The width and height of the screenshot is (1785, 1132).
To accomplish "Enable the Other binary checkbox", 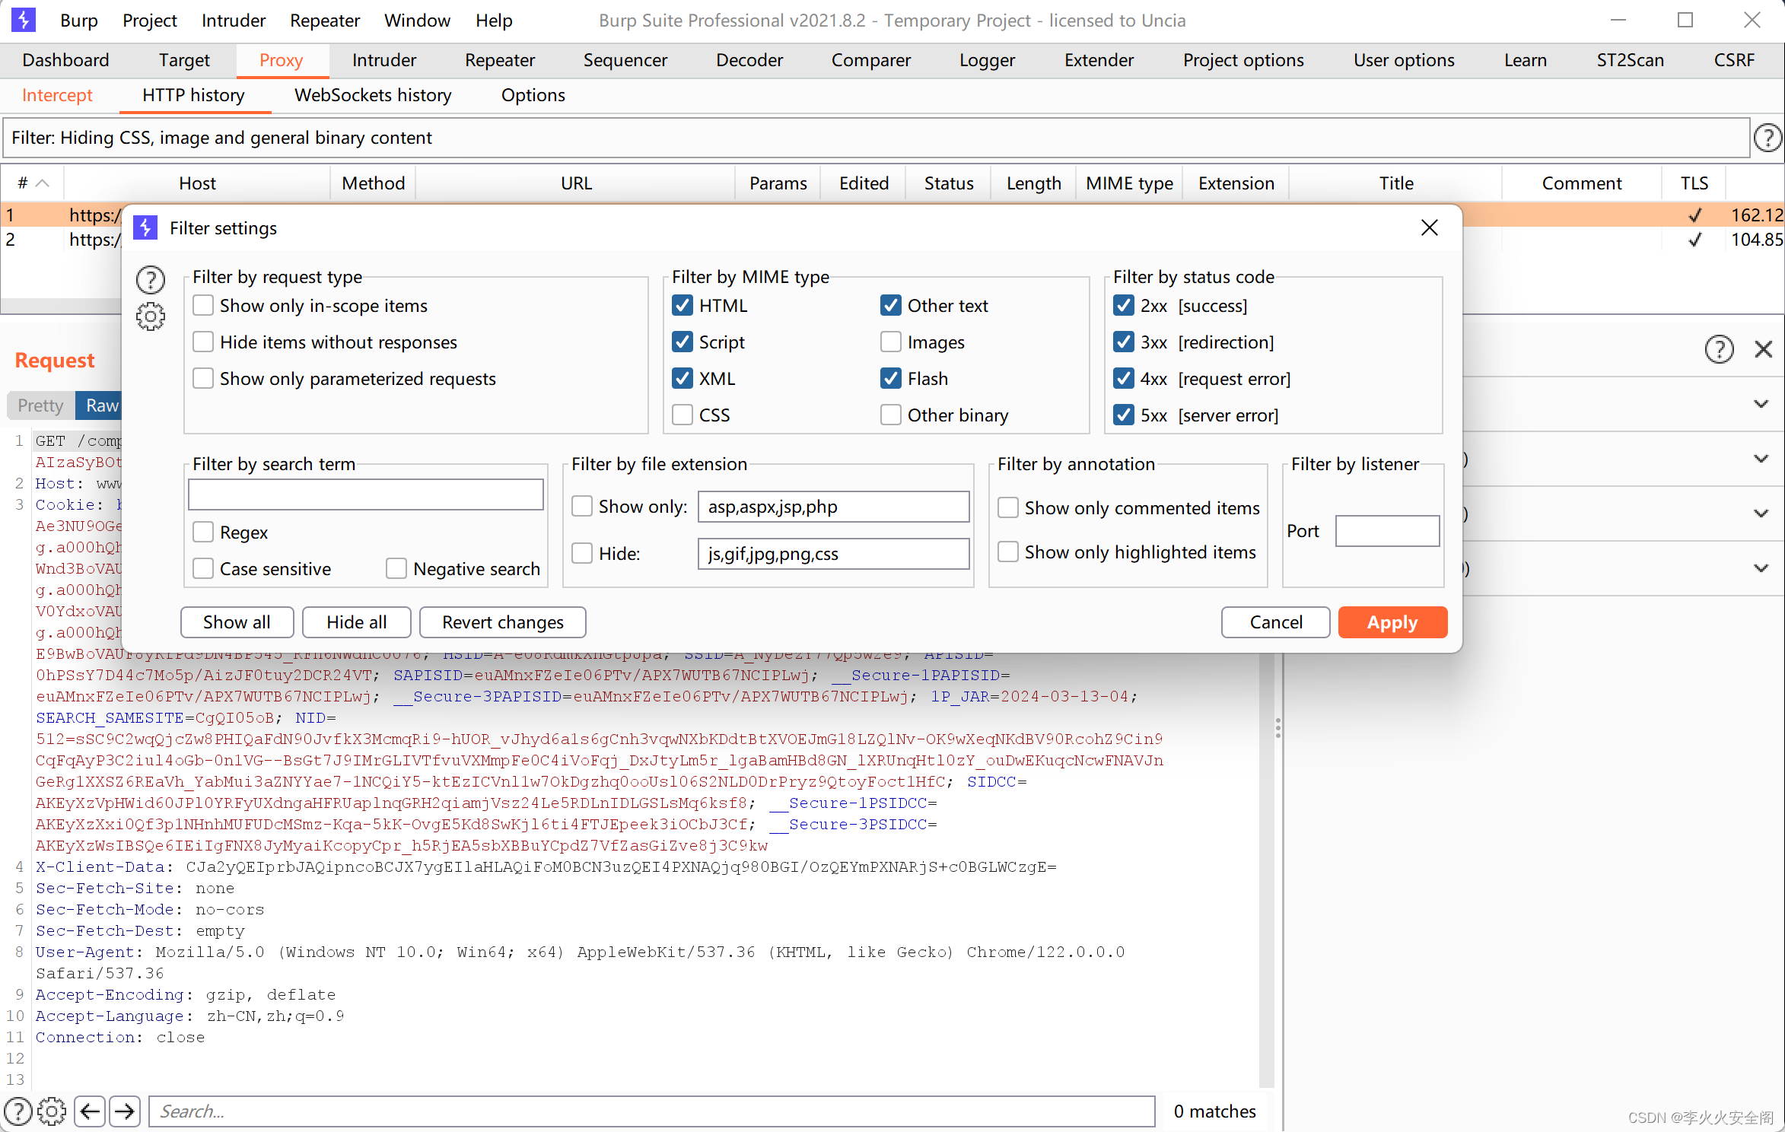I will click(x=891, y=415).
